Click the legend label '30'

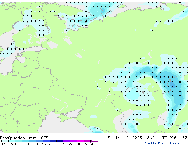pyautogui.click(x=64, y=144)
